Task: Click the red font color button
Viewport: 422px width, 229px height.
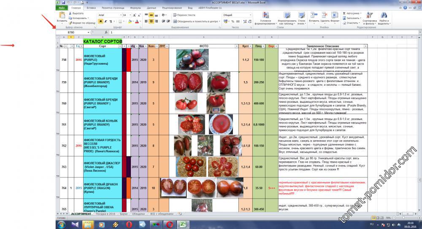Action: (137, 21)
